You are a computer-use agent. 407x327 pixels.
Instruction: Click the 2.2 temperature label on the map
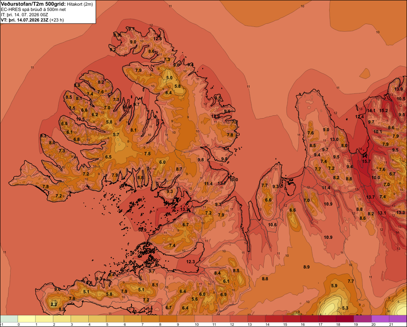point(54,304)
